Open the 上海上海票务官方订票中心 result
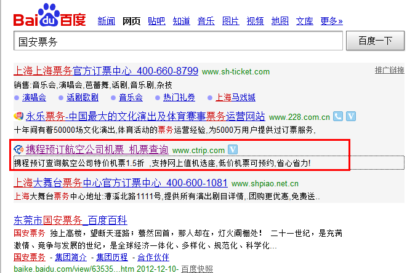415x273 pixels. pos(106,71)
